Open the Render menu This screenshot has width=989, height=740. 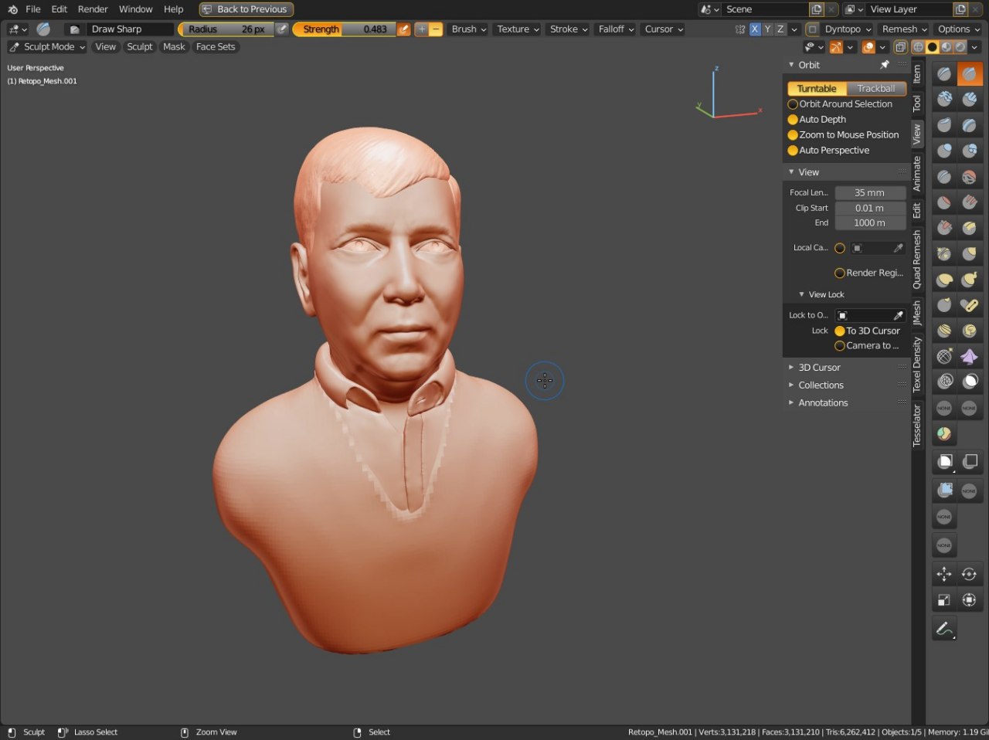[93, 9]
